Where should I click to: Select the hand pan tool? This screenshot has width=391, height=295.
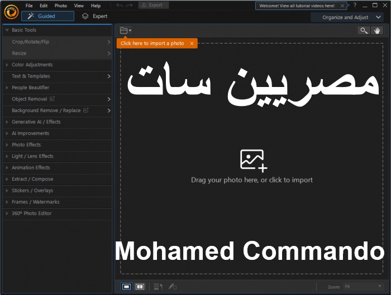(378, 31)
